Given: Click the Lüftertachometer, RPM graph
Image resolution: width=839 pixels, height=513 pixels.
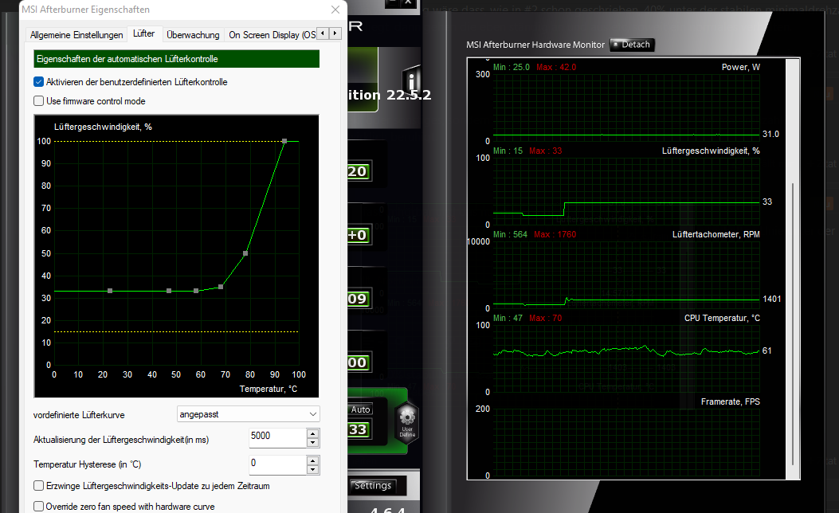Looking at the screenshot, I should (626, 274).
